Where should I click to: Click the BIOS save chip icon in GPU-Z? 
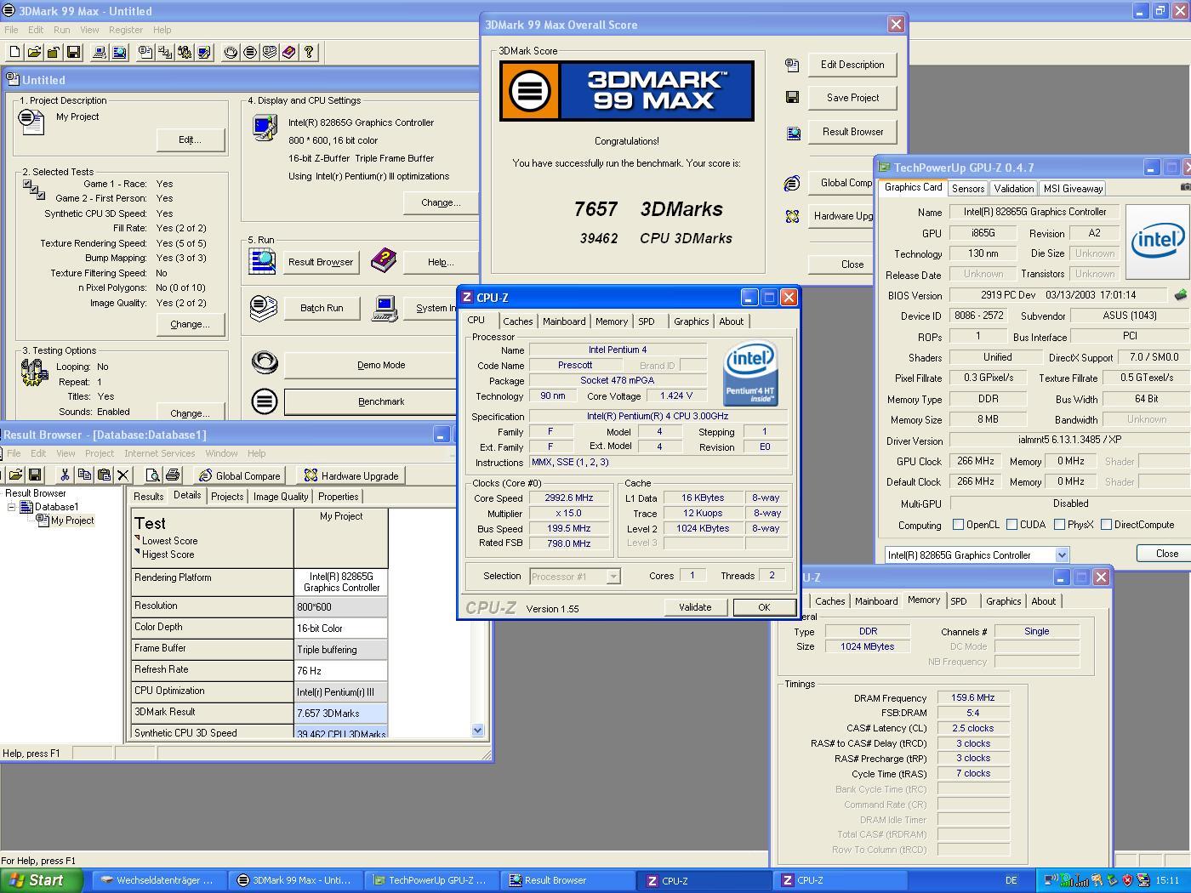coord(1181,295)
